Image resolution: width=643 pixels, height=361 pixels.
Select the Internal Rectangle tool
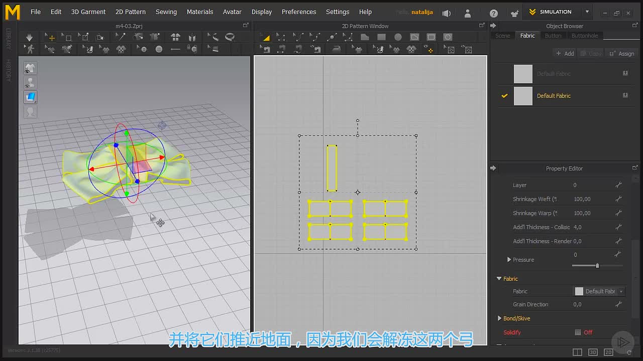(431, 38)
